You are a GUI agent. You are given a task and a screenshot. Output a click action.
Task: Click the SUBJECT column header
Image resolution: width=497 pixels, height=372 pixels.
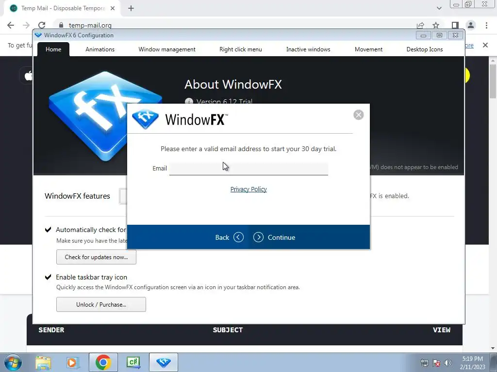click(x=228, y=330)
